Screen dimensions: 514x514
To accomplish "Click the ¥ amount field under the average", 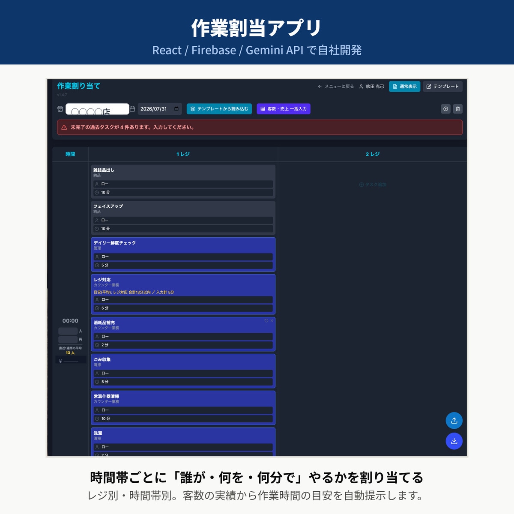I will click(71, 361).
